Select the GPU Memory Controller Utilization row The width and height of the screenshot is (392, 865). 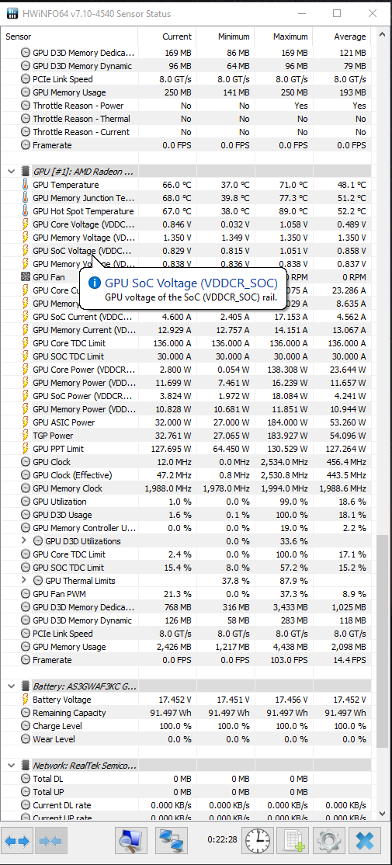[x=186, y=528]
